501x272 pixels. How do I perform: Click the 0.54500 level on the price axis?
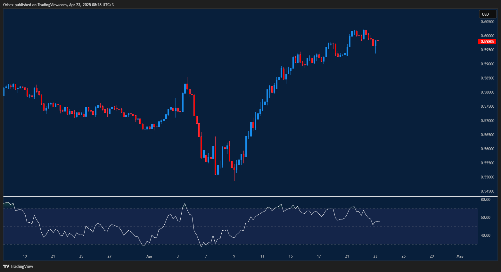pyautogui.click(x=487, y=191)
